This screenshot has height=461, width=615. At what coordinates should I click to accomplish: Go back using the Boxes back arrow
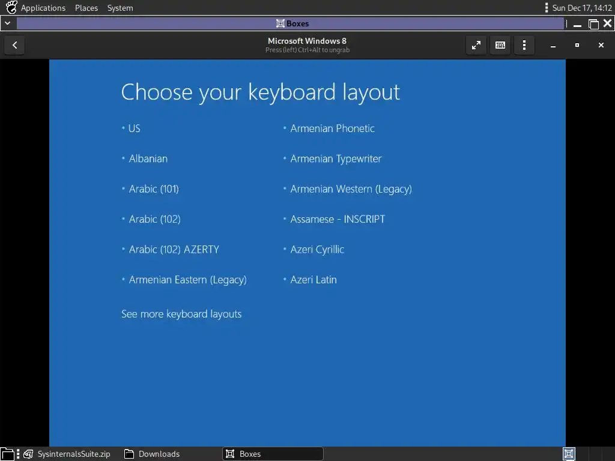pos(14,45)
